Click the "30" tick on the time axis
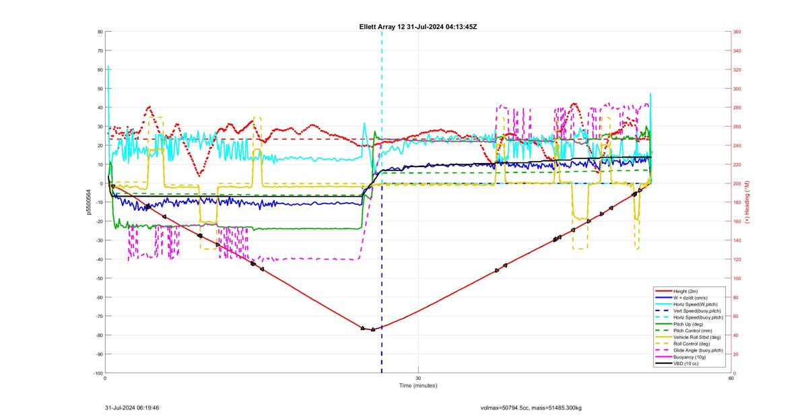Screen dimensions: 808x419 pyautogui.click(x=418, y=378)
